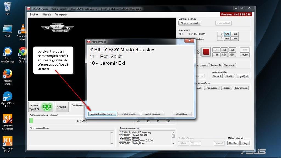Click Skrýt scoreboard button

point(189,23)
